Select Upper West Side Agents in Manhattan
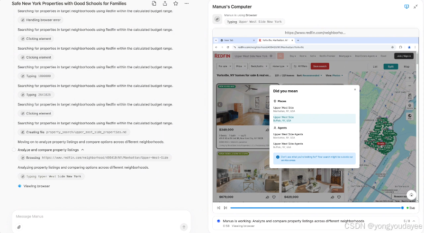 point(314,136)
